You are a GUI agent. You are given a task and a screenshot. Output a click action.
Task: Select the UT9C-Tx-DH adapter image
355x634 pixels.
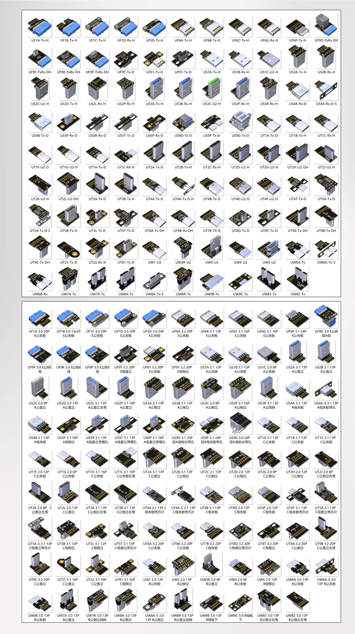[x=40, y=248]
